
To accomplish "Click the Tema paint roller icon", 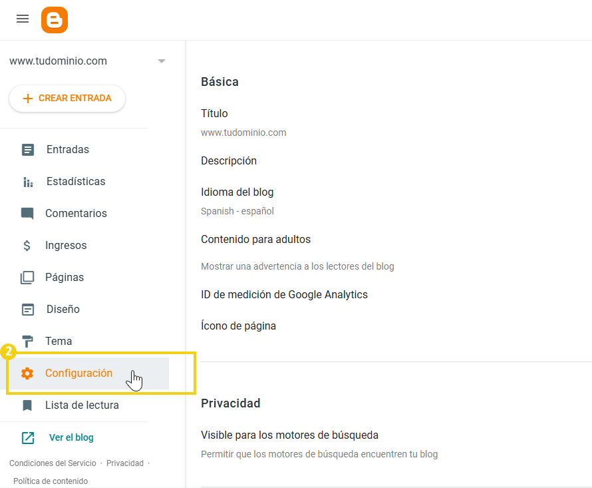I will [27, 342].
